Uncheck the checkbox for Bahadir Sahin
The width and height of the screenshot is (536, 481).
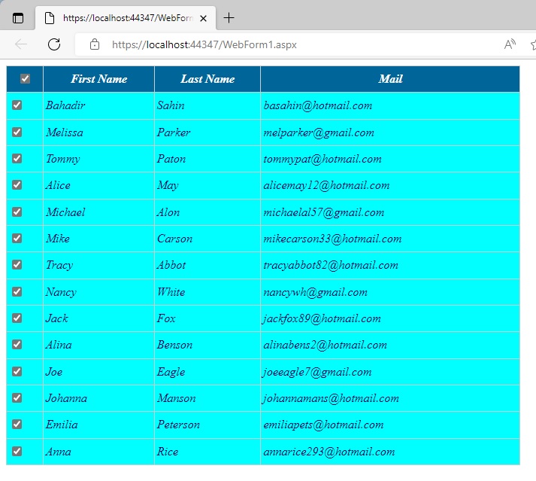[x=17, y=105]
